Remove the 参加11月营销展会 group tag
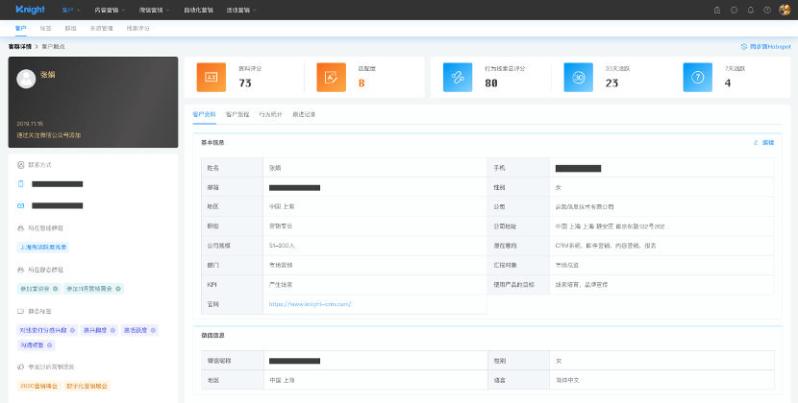The image size is (798, 403). tap(118, 289)
